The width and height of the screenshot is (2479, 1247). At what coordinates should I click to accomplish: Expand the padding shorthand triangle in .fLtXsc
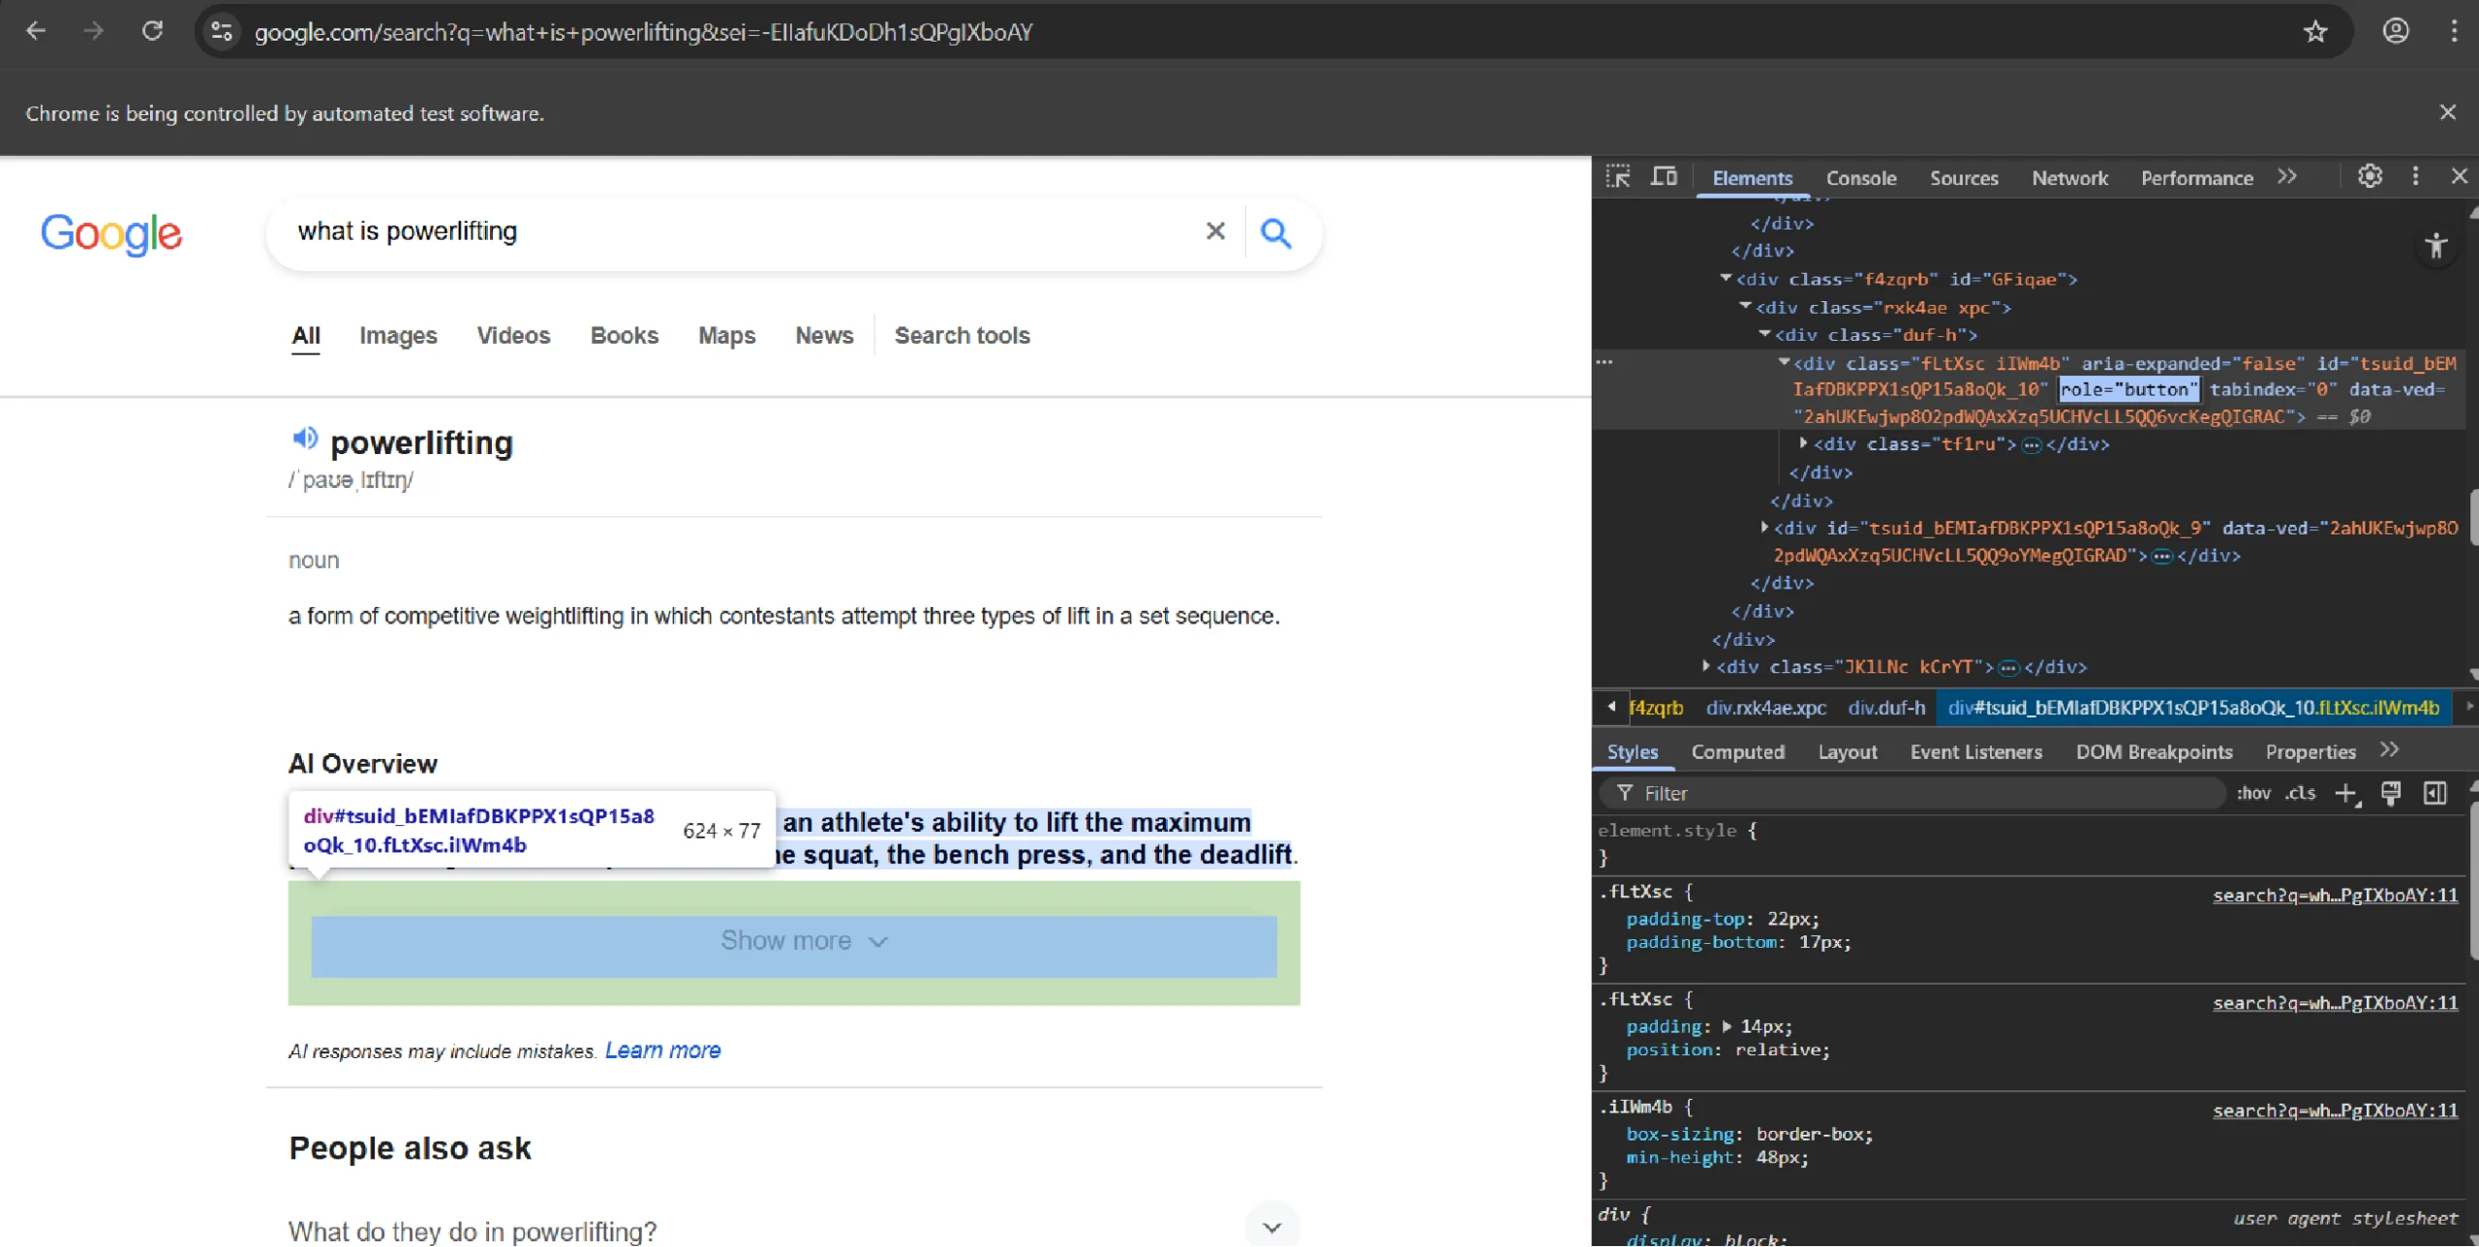click(x=1727, y=1026)
